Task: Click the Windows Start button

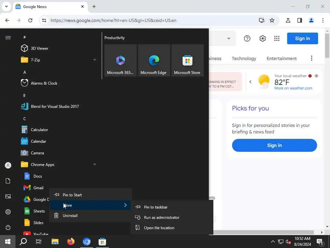Action: click(x=8, y=242)
